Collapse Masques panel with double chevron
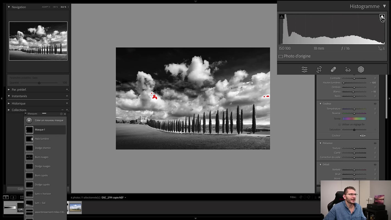 click(x=65, y=114)
